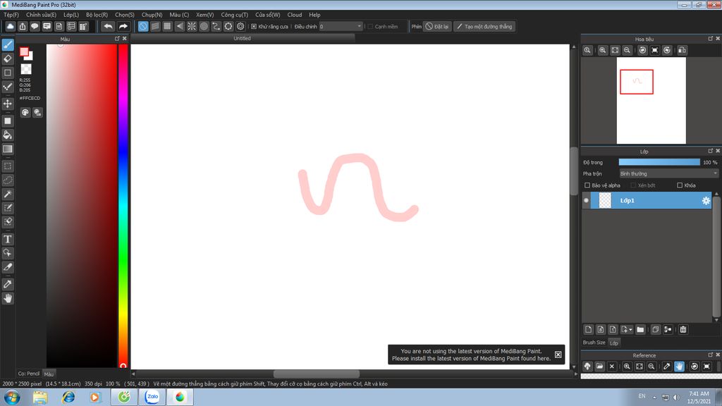Open the Cửa sổ(W) menu
The image size is (722, 406).
tap(267, 15)
